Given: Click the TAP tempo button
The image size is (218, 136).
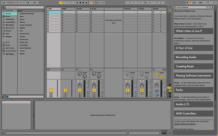Looking at the screenshot, I should [4, 3].
